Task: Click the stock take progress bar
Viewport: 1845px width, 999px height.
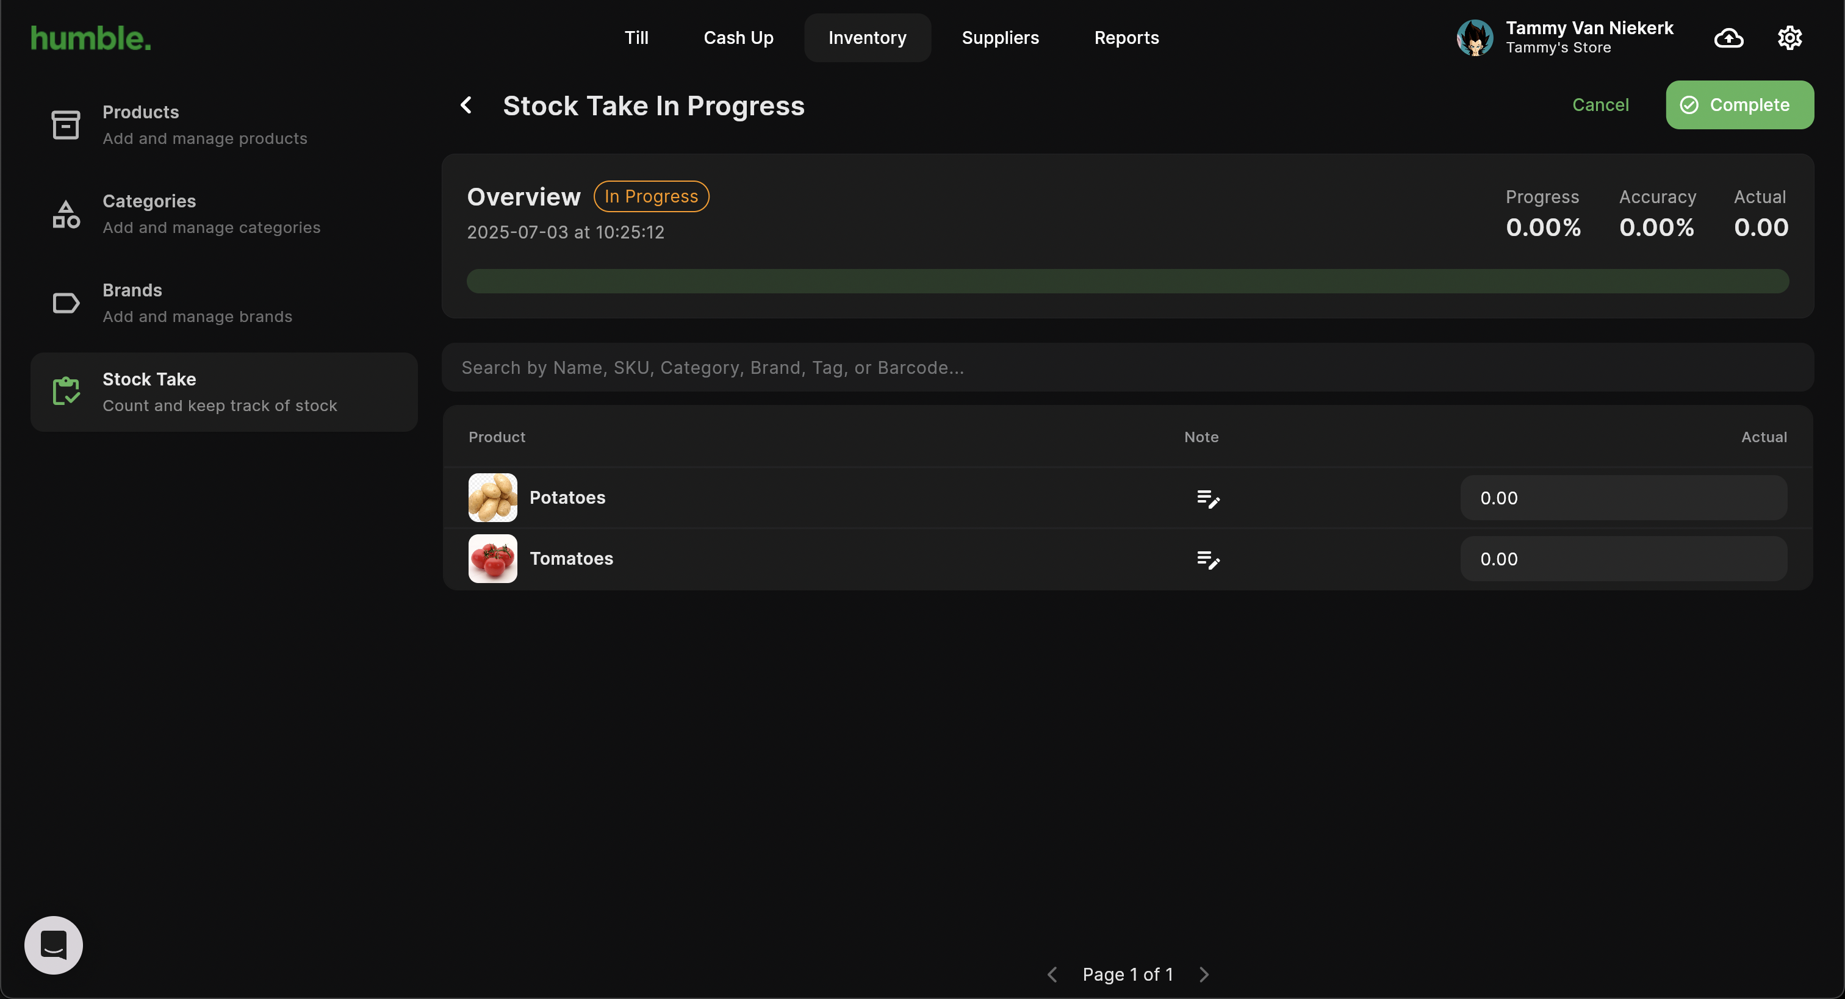Action: click(1128, 281)
